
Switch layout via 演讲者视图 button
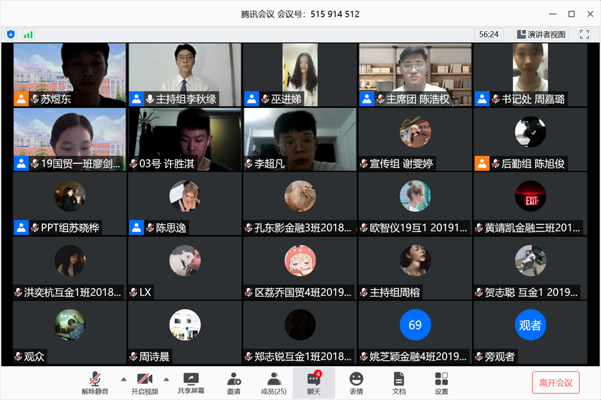click(541, 34)
